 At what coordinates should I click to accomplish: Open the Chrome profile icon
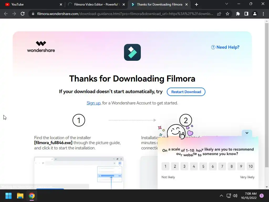point(255,14)
